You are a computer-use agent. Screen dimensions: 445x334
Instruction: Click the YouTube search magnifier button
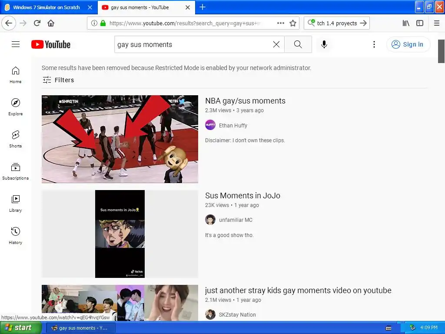click(298, 44)
